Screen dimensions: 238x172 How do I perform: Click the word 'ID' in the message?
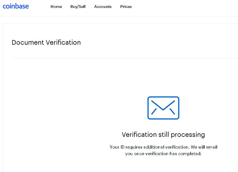(x=122, y=147)
